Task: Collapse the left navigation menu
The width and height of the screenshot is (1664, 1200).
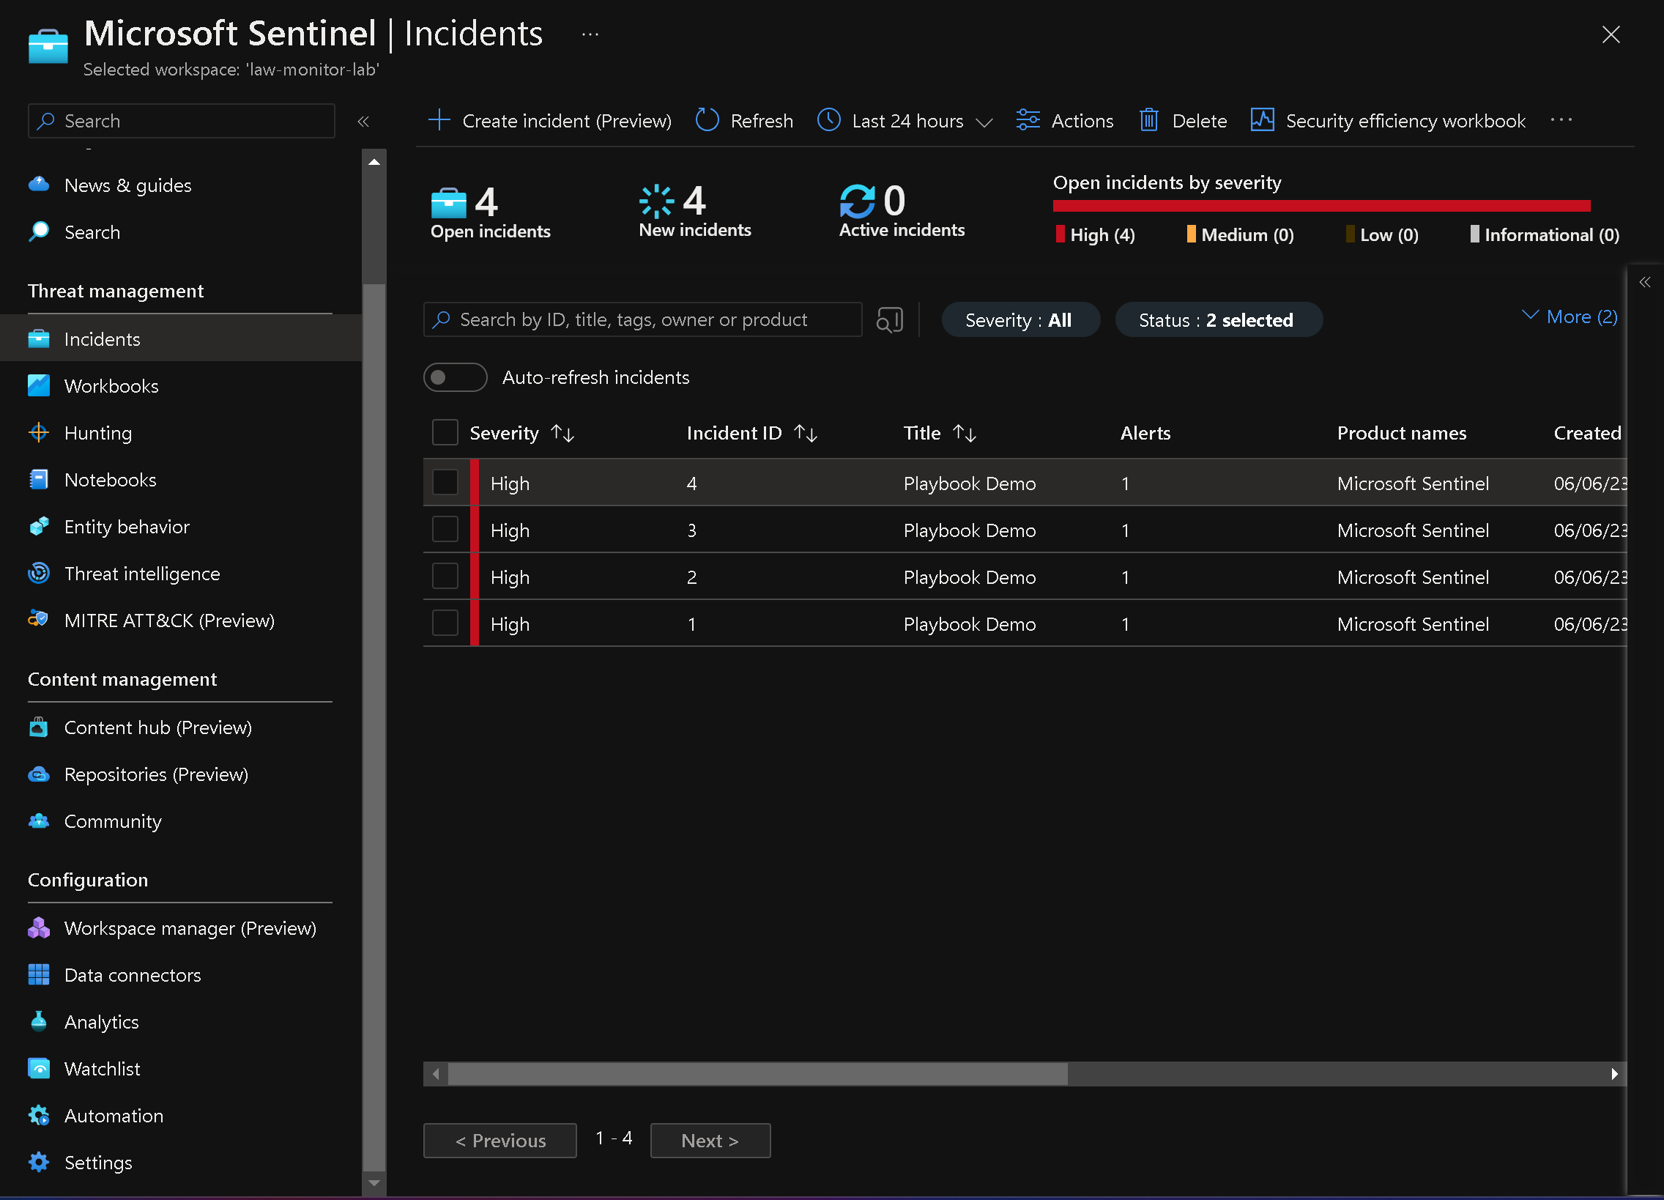Action: coord(363,121)
